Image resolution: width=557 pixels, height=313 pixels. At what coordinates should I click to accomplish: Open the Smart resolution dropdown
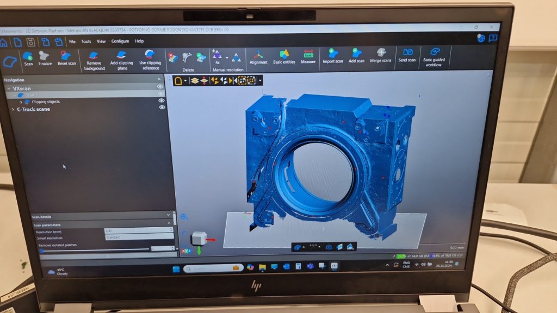point(139,237)
